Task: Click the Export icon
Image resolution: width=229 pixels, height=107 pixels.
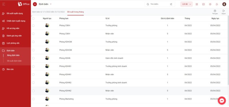Action: pyautogui.click(x=224, y=12)
